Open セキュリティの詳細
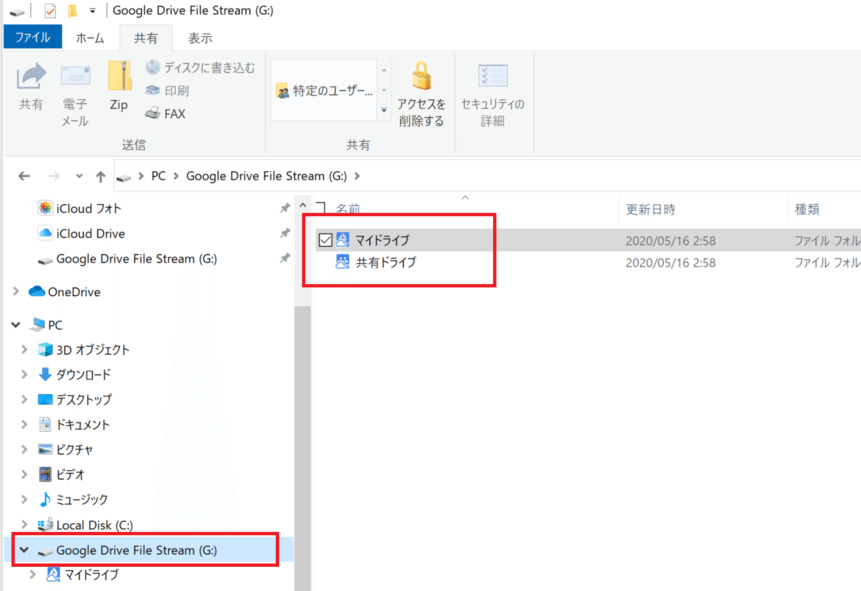This screenshot has height=591, width=861. (493, 95)
